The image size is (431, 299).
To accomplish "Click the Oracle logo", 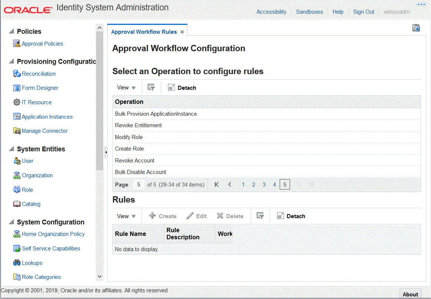I will (x=28, y=10).
